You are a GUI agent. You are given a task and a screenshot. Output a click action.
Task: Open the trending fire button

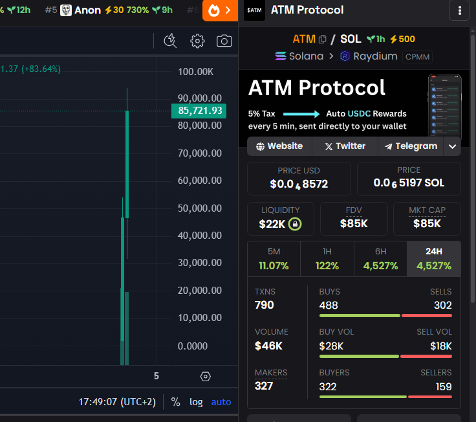pyautogui.click(x=220, y=10)
